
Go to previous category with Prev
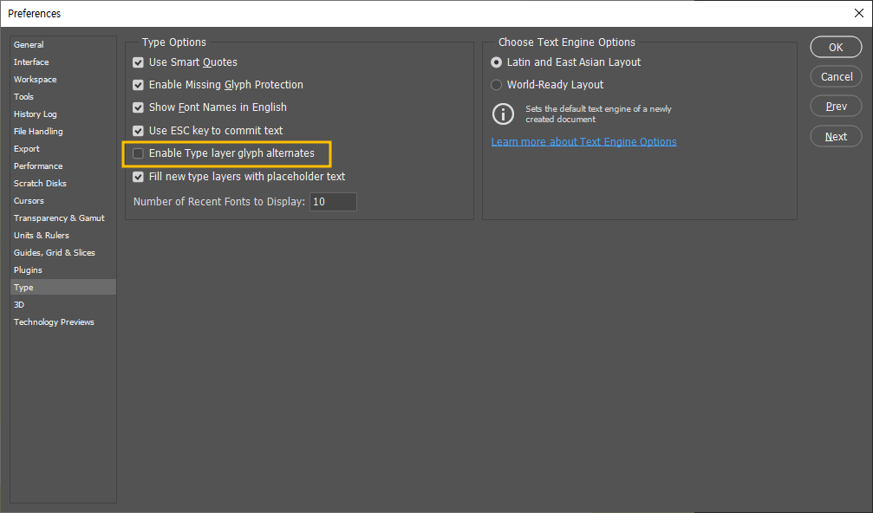[x=836, y=107]
